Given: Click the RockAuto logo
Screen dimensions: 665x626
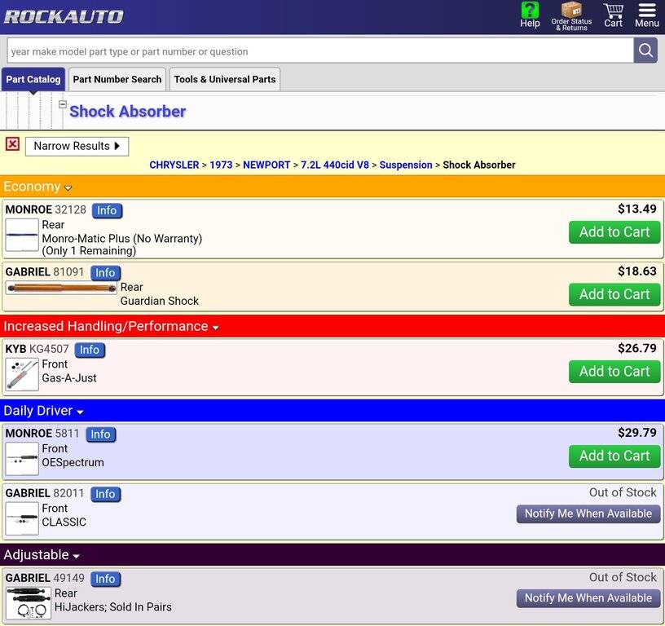Looking at the screenshot, I should 64,16.
